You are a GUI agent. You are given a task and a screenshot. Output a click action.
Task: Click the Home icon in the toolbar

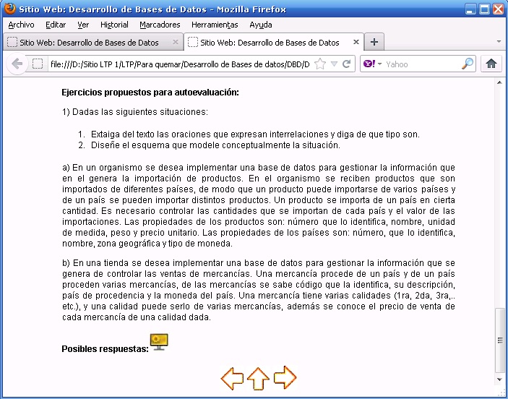(491, 64)
